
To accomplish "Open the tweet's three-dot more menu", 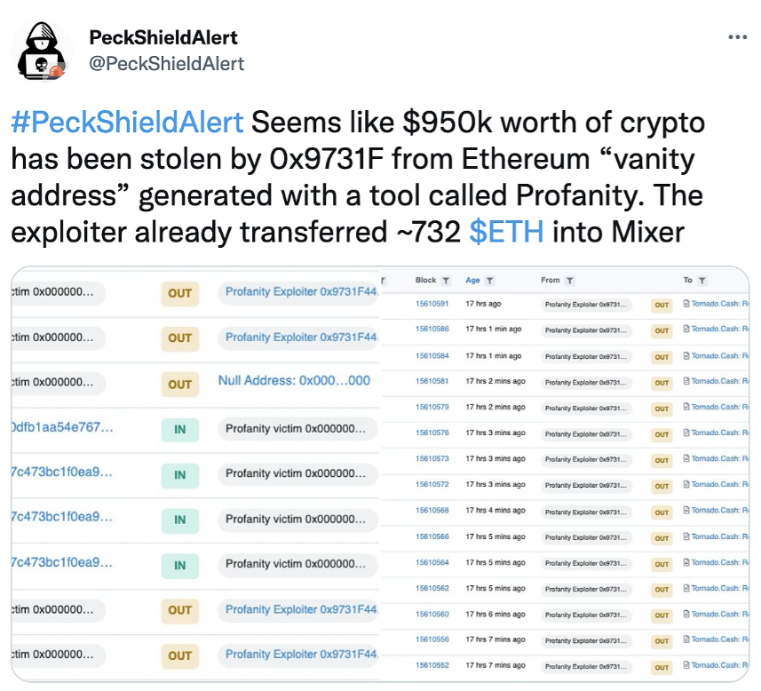I will point(737,37).
